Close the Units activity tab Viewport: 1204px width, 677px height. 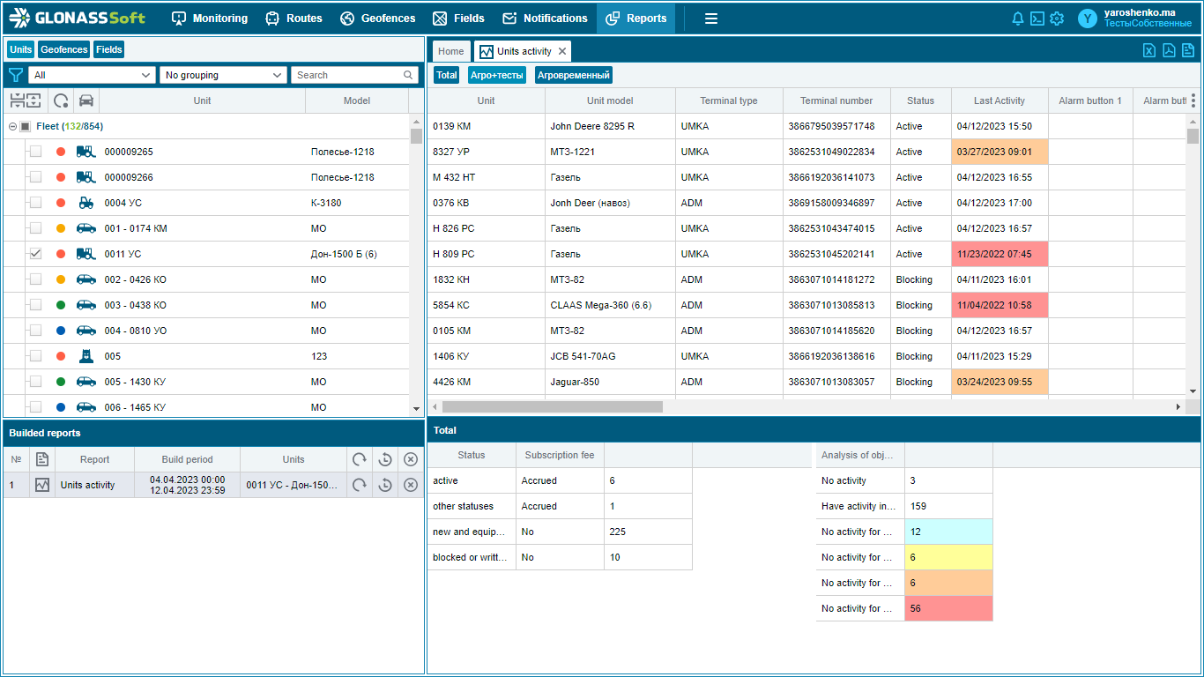point(562,51)
